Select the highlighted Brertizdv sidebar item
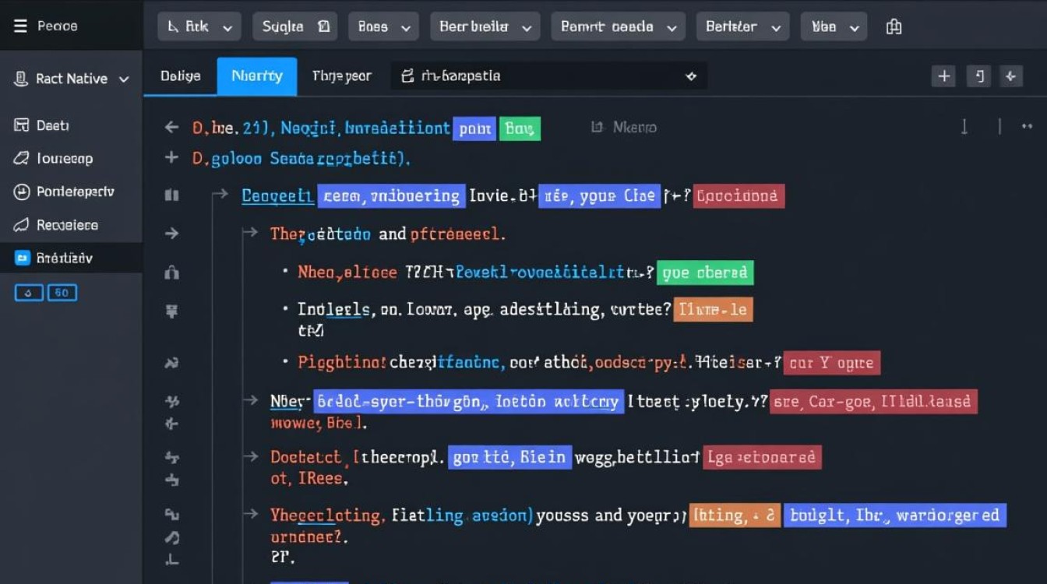1047x584 pixels. click(71, 258)
